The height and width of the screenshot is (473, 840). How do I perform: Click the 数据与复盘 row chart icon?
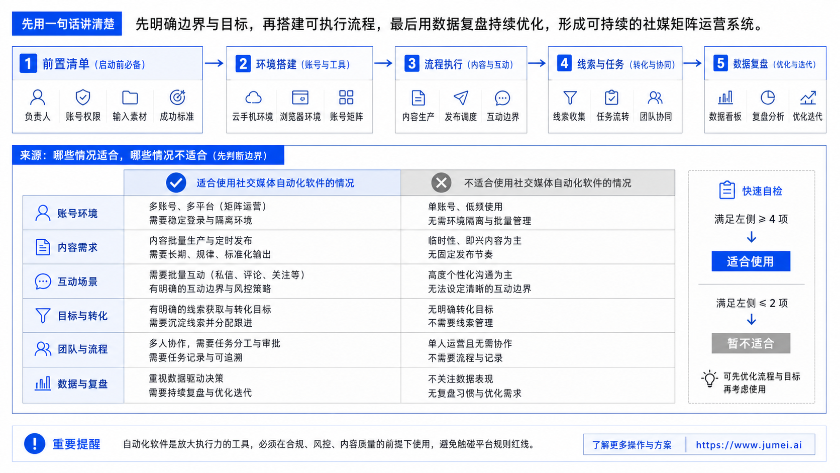pos(43,384)
